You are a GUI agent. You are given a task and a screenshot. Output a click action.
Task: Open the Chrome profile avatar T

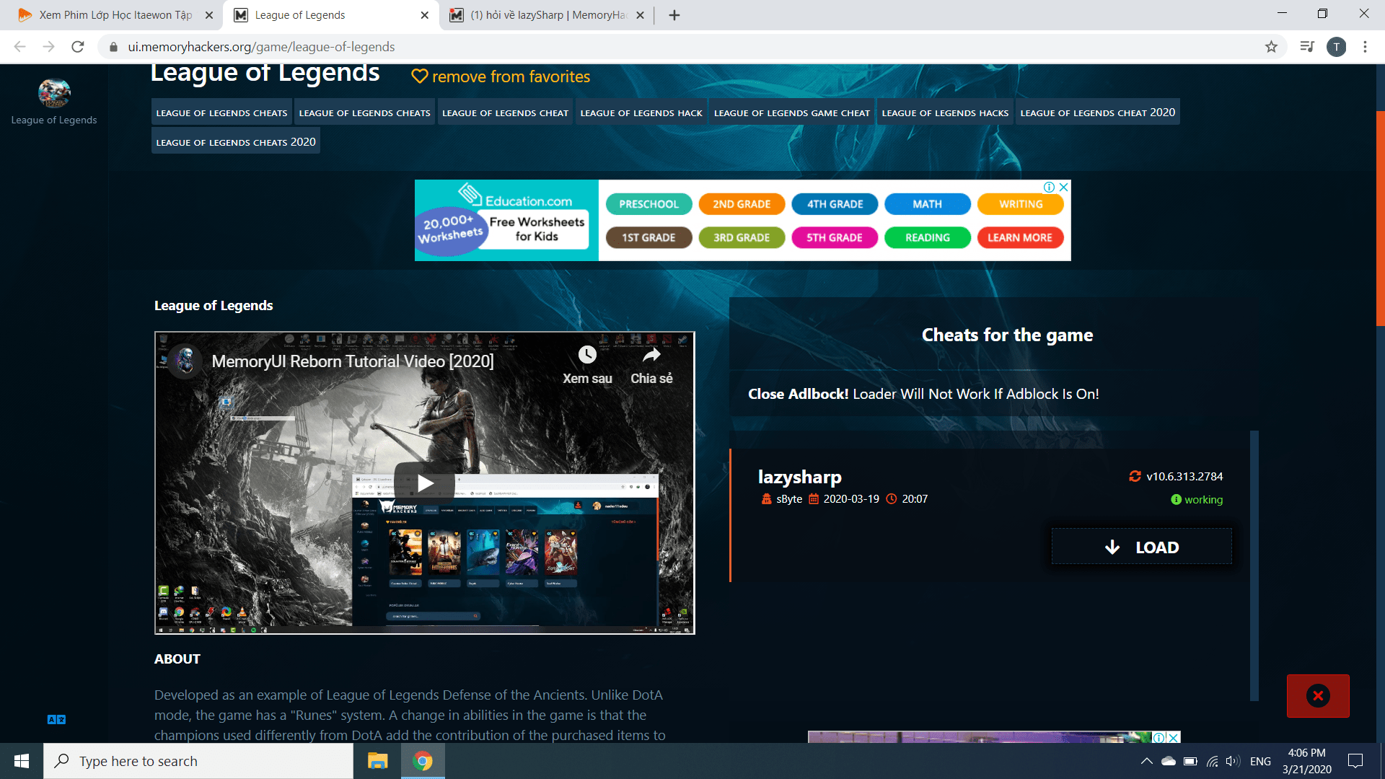(1337, 47)
